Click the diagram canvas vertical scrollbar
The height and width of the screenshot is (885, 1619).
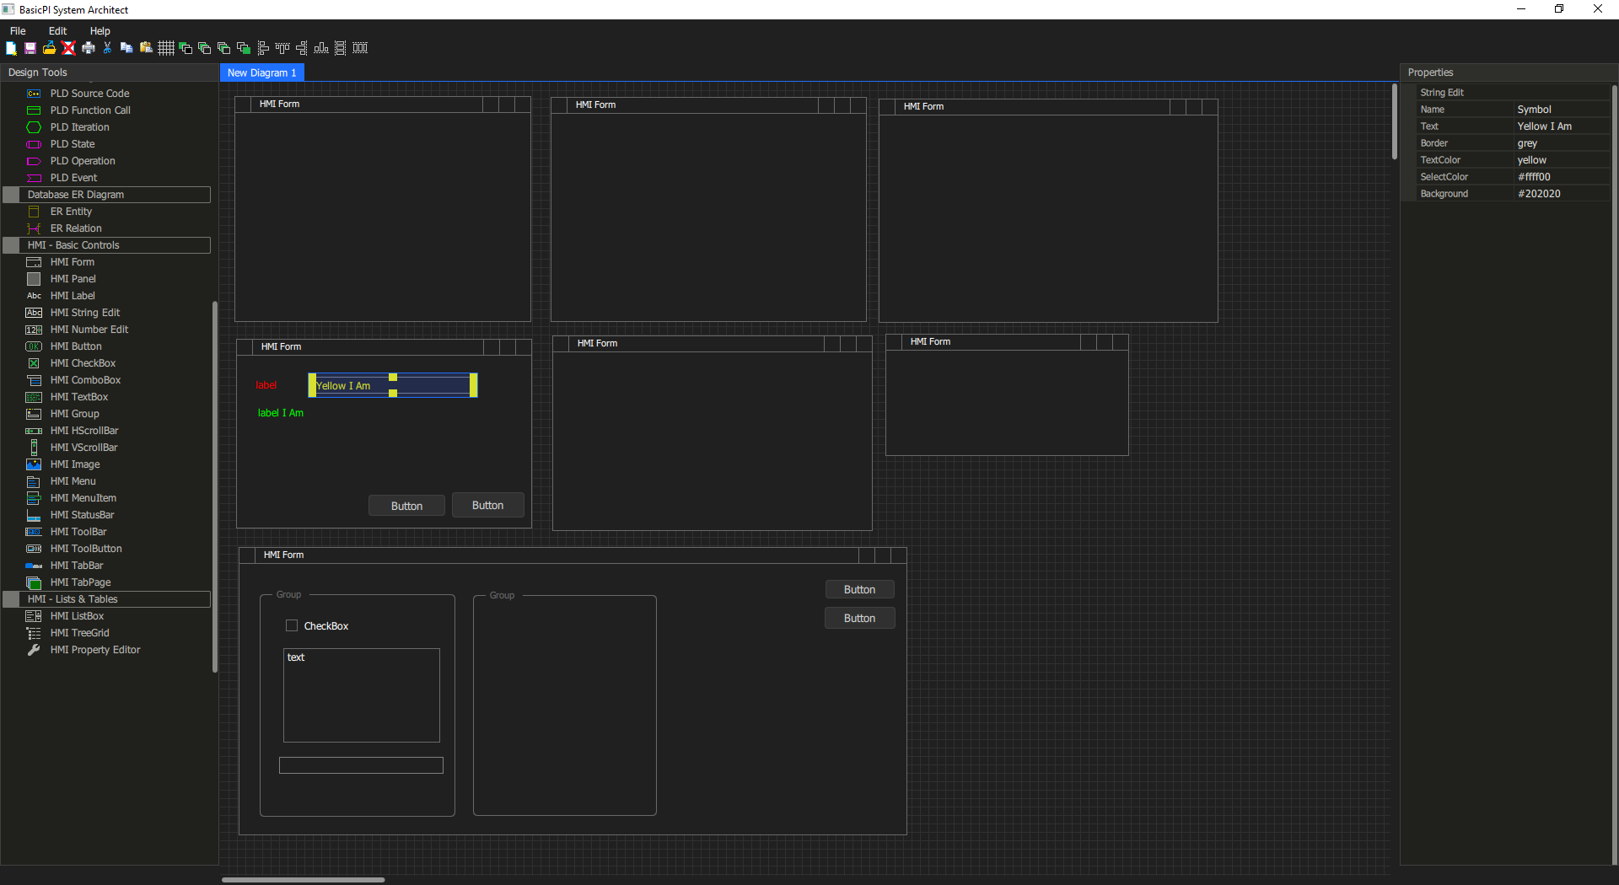point(1395,121)
